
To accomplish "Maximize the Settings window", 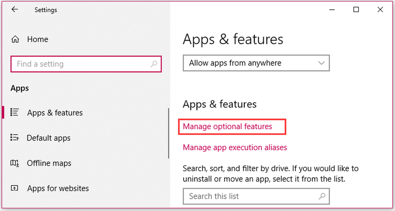I will [356, 10].
